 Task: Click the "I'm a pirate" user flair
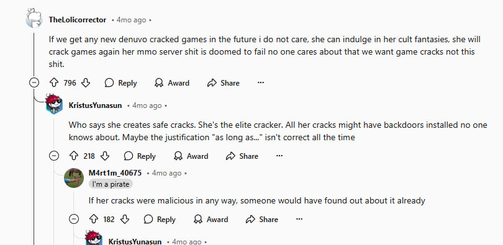(x=111, y=184)
